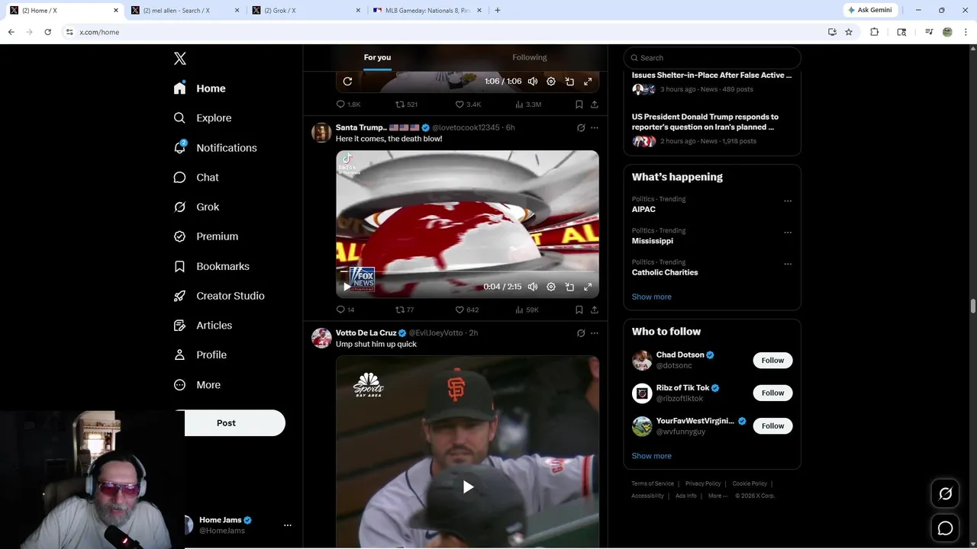This screenshot has width=977, height=549.
Task: Switch to the Following tab
Action: tap(530, 57)
